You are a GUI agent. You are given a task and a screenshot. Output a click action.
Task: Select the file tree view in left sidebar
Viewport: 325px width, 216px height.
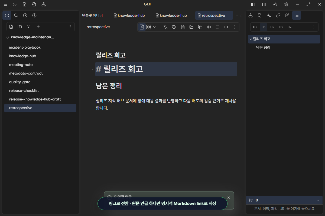click(7, 15)
